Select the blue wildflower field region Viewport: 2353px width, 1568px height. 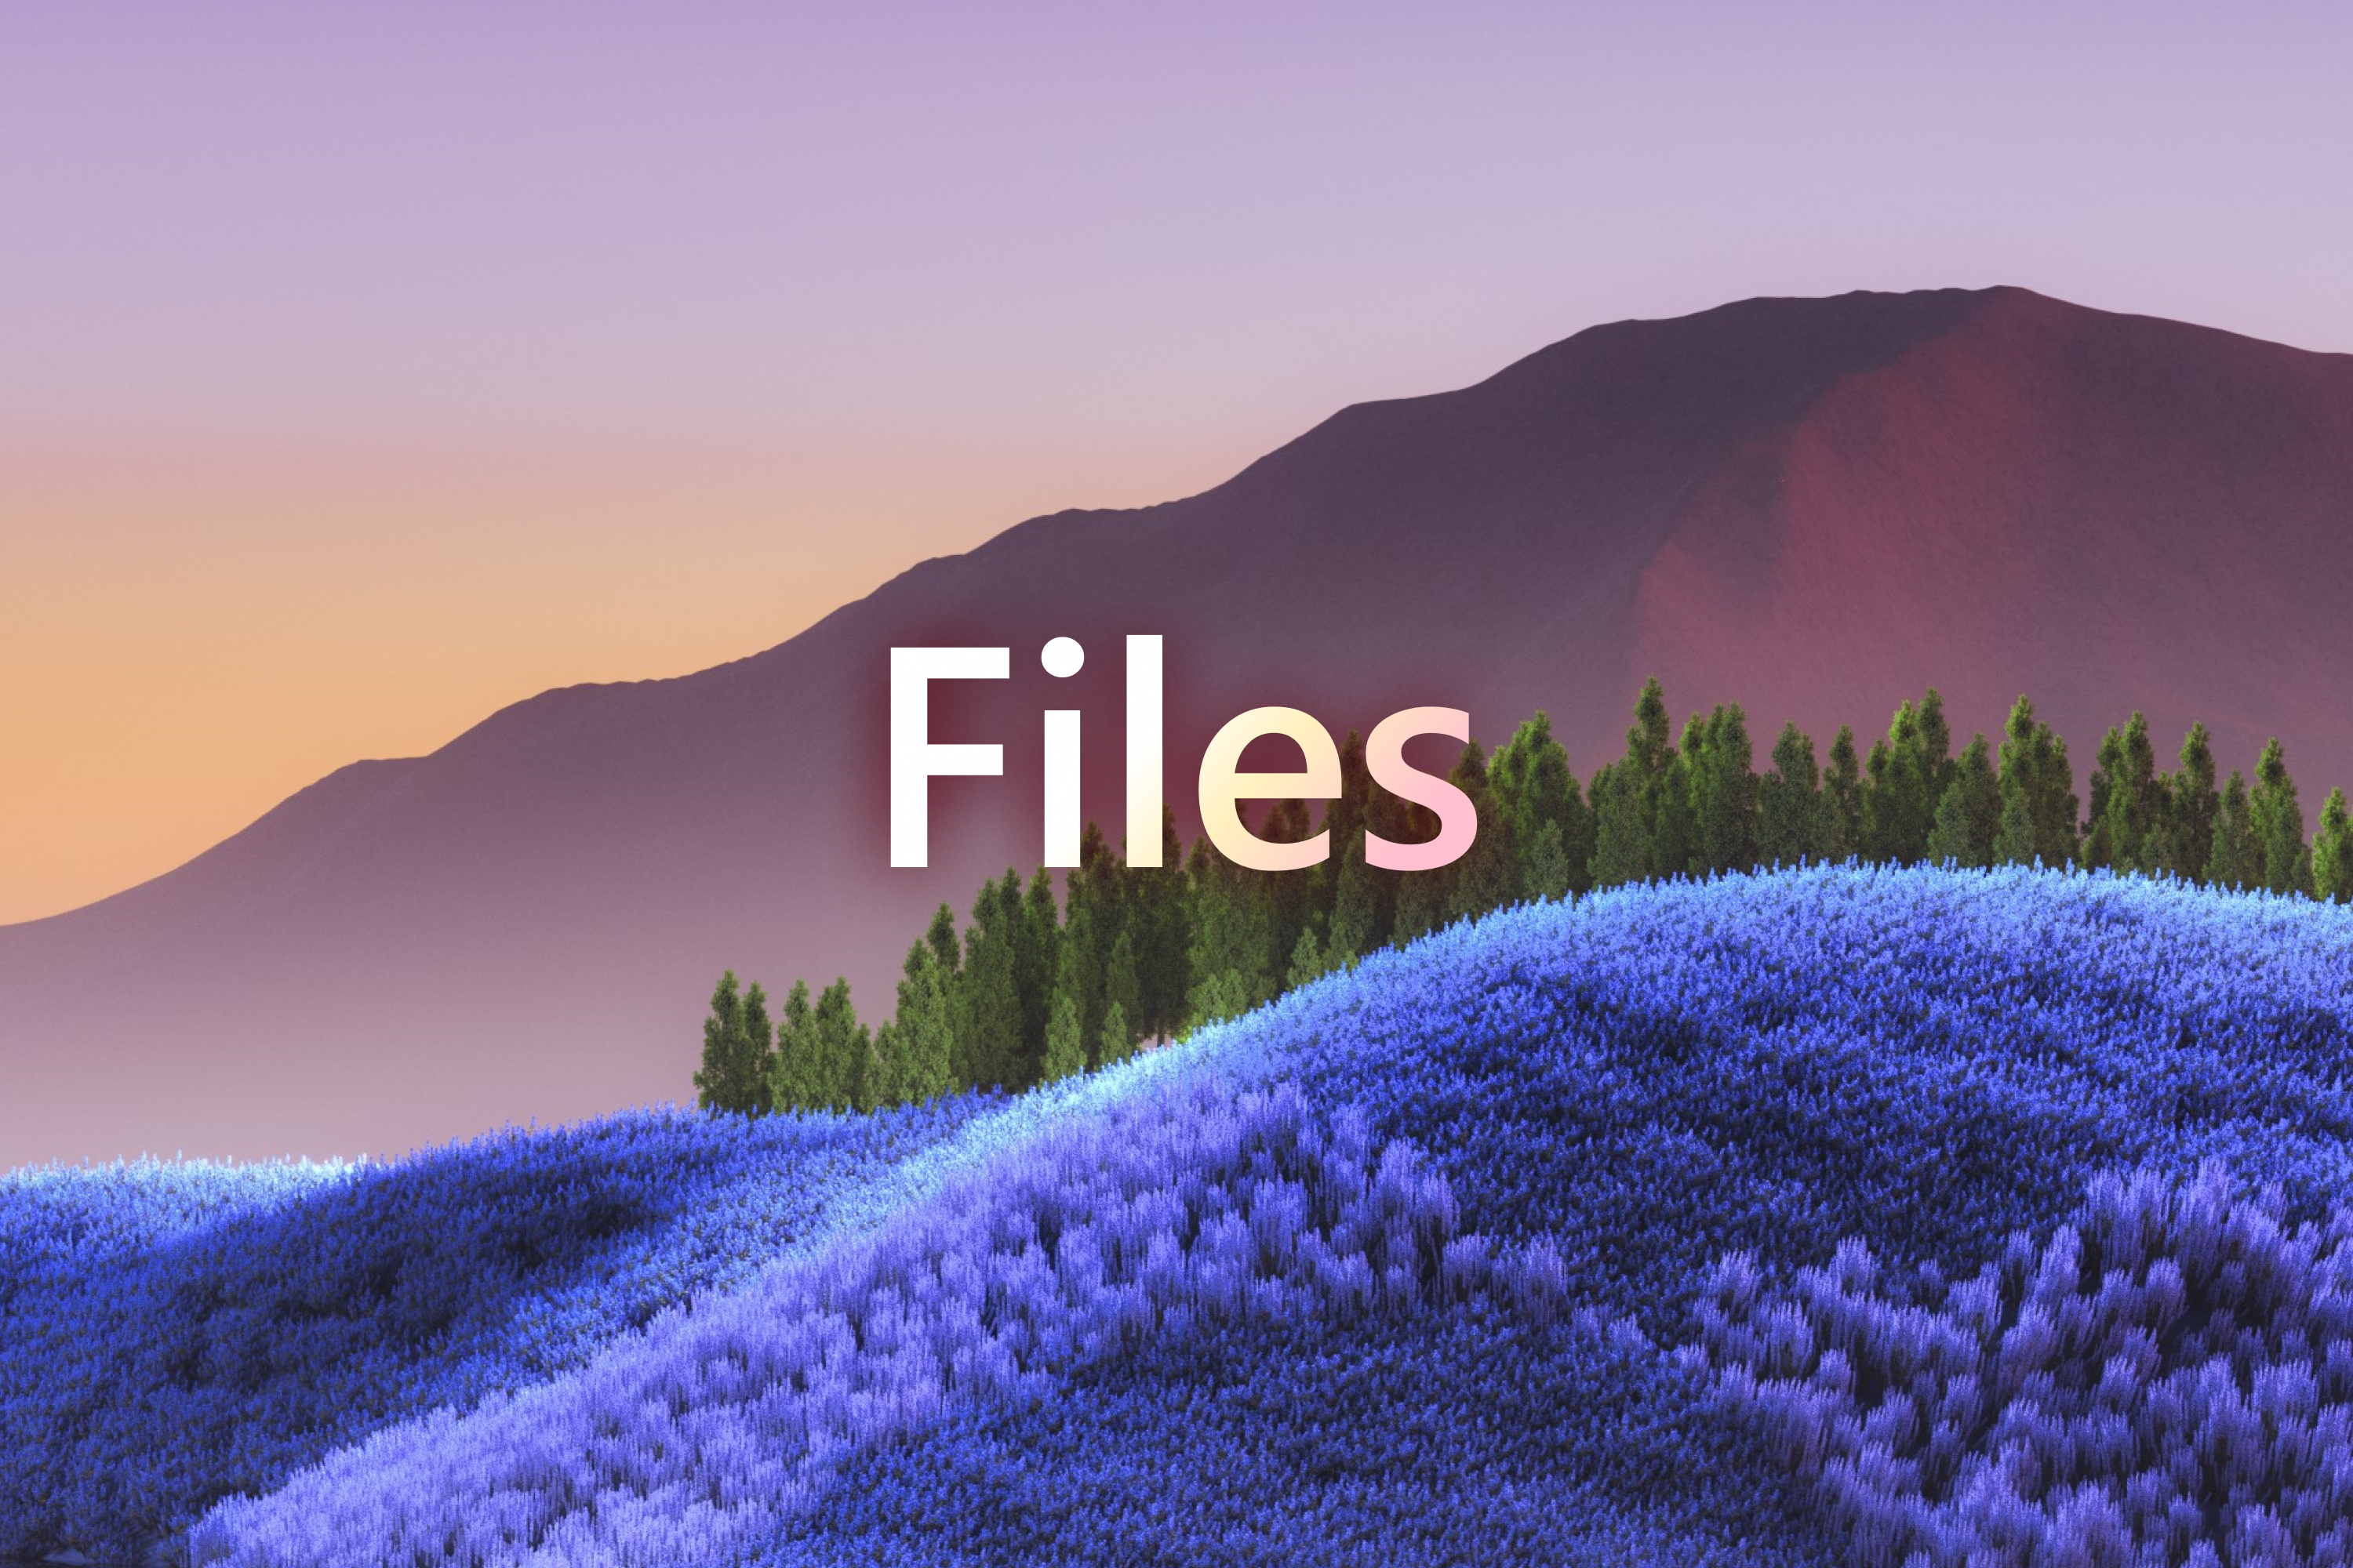[1176, 1312]
